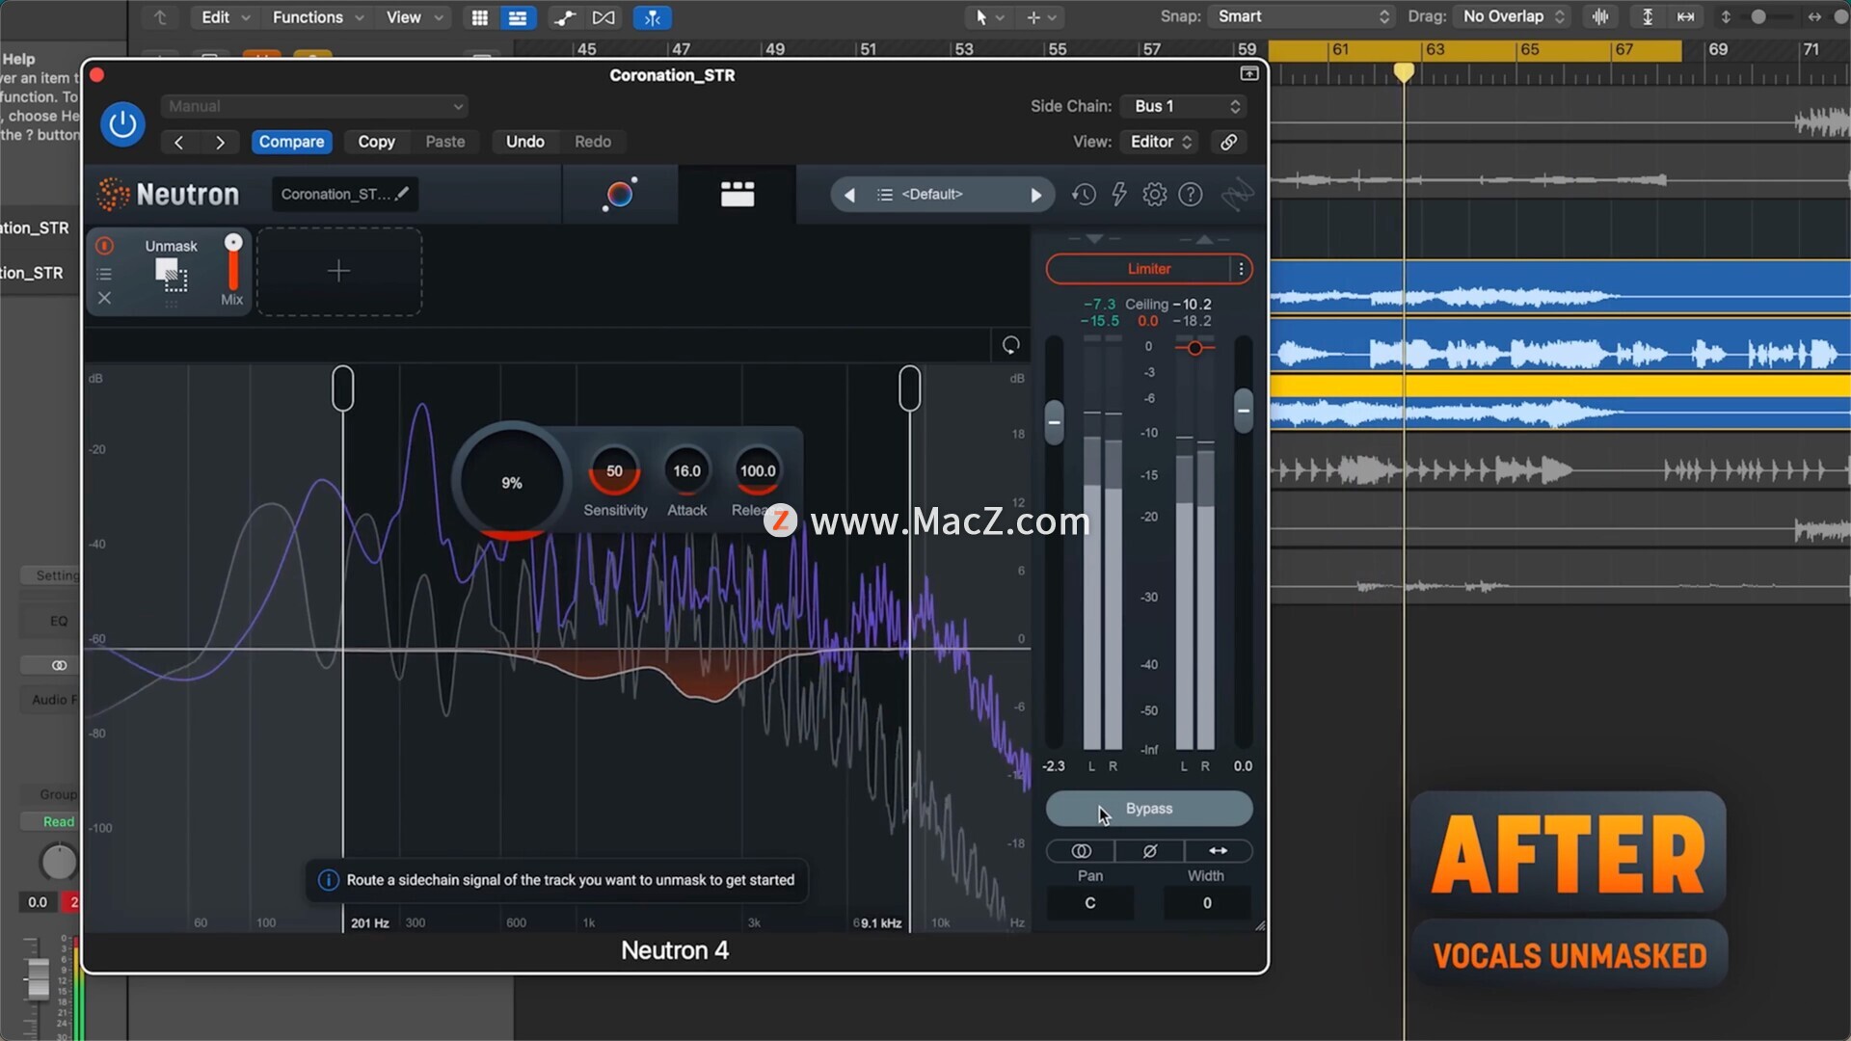
Task: Click the Release knob showing 100.0
Action: point(758,471)
